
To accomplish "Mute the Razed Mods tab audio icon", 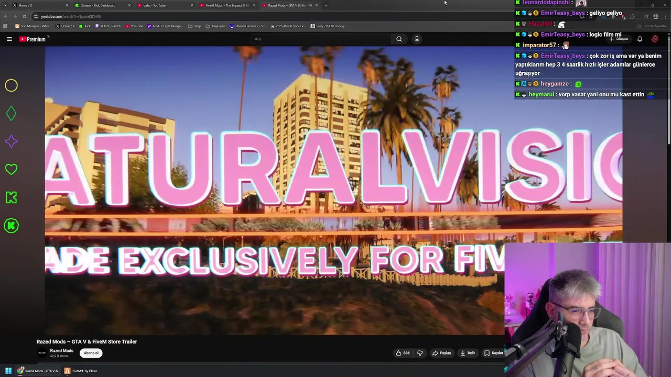I will pyautogui.click(x=310, y=5).
